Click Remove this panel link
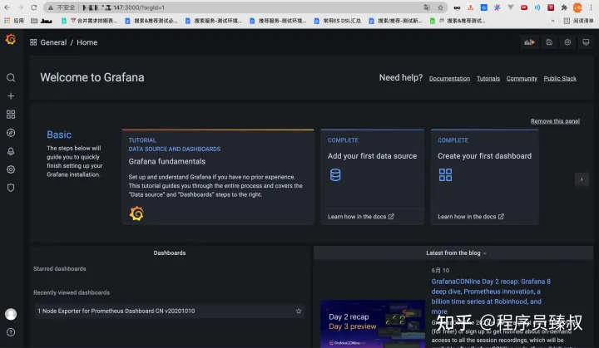Image resolution: width=599 pixels, height=348 pixels. coord(555,121)
